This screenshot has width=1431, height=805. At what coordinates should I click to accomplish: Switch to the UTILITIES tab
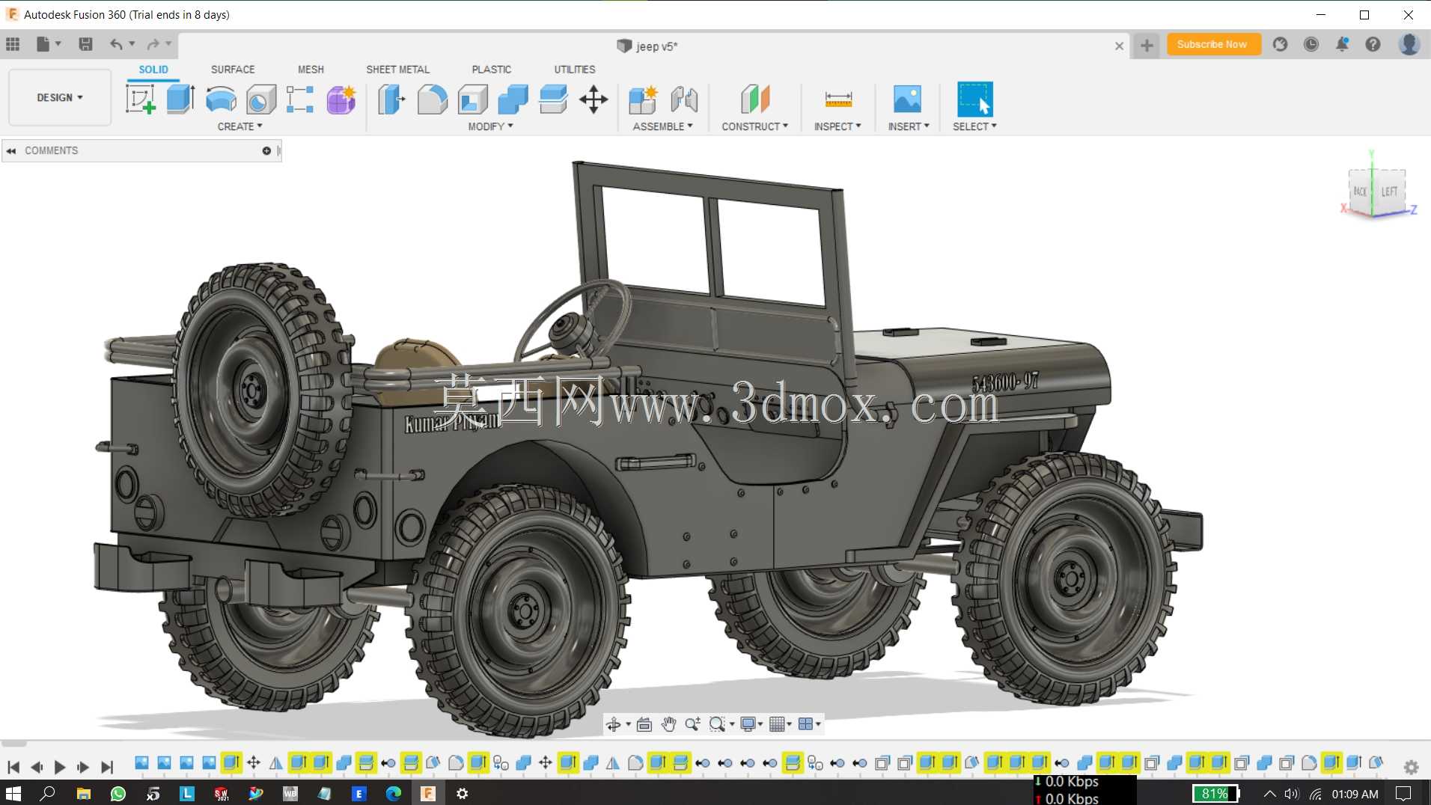[x=575, y=70]
